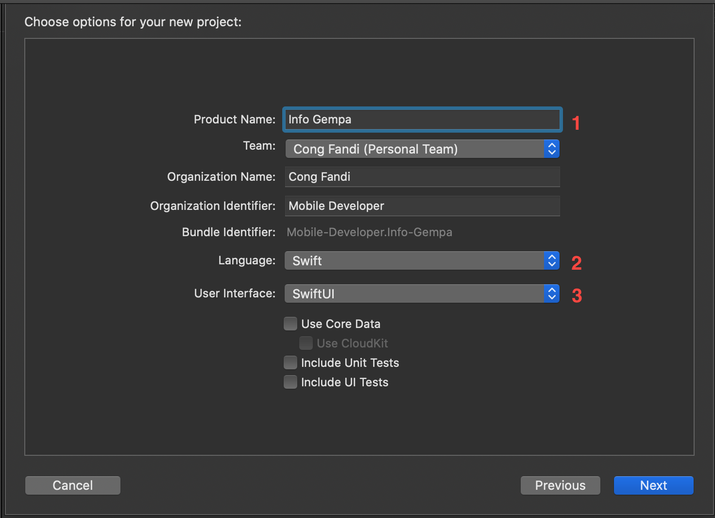
Task: Expand the User Interface dropdown showing SwiftUI
Action: click(x=422, y=294)
